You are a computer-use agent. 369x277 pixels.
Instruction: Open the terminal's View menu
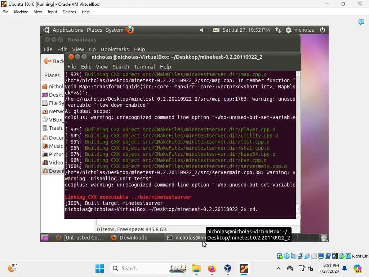(102, 67)
